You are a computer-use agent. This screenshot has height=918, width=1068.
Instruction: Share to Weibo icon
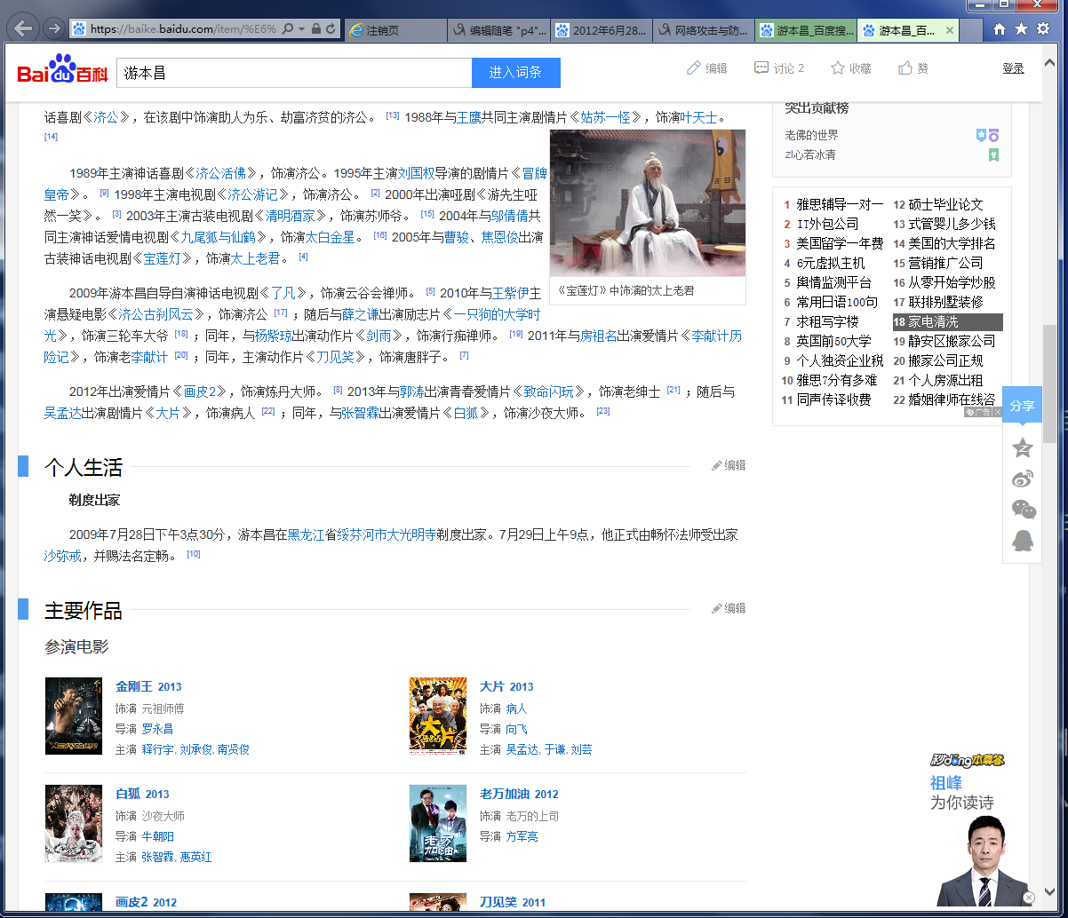coord(1023,479)
